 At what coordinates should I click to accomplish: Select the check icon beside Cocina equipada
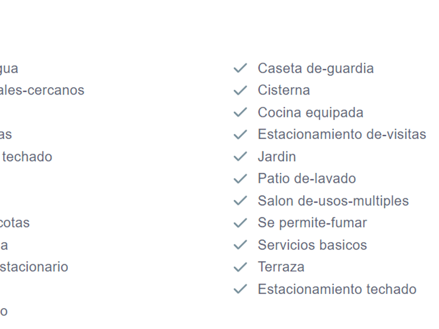pos(240,113)
